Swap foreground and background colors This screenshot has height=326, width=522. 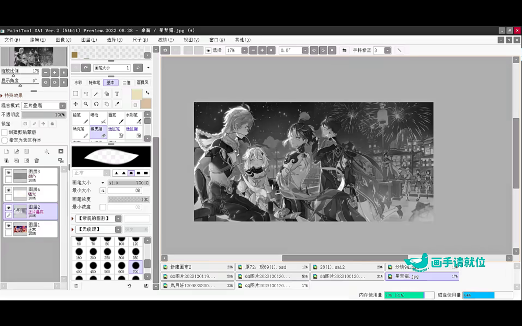[147, 93]
